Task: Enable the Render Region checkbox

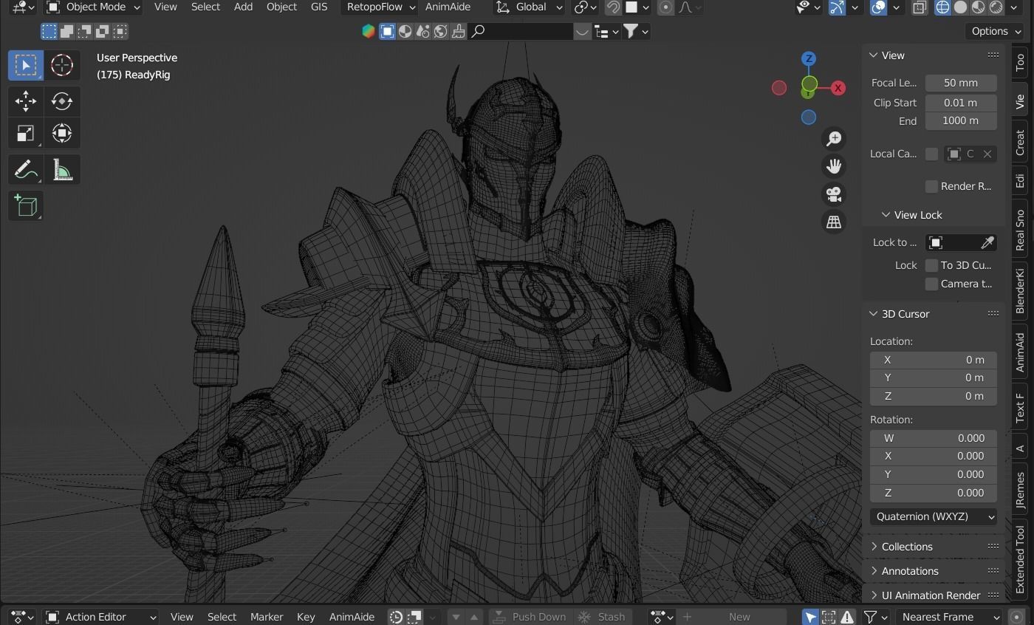Action: coord(931,186)
